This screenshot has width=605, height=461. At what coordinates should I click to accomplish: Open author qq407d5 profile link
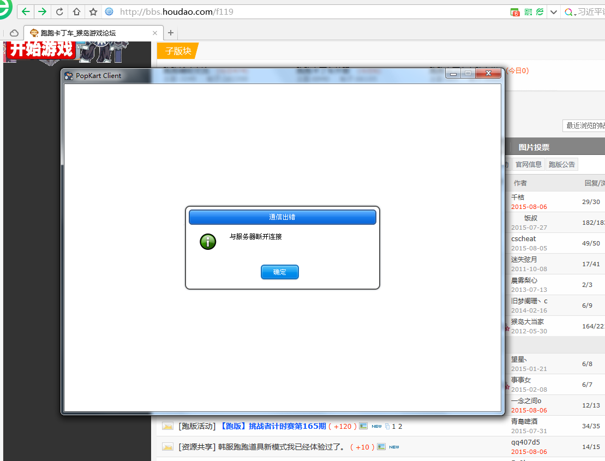(525, 442)
